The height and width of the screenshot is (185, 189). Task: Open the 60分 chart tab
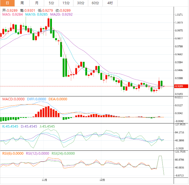click(95, 3)
